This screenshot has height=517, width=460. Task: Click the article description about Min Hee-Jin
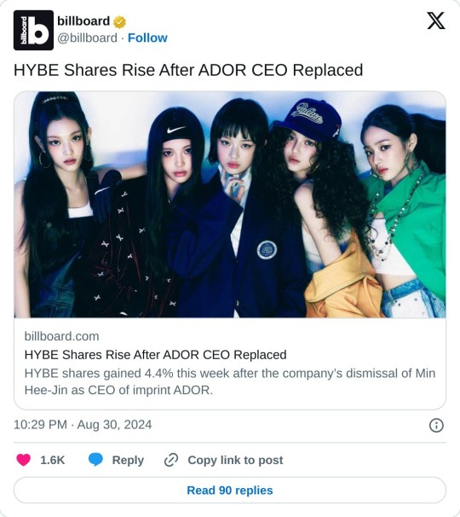(230, 381)
